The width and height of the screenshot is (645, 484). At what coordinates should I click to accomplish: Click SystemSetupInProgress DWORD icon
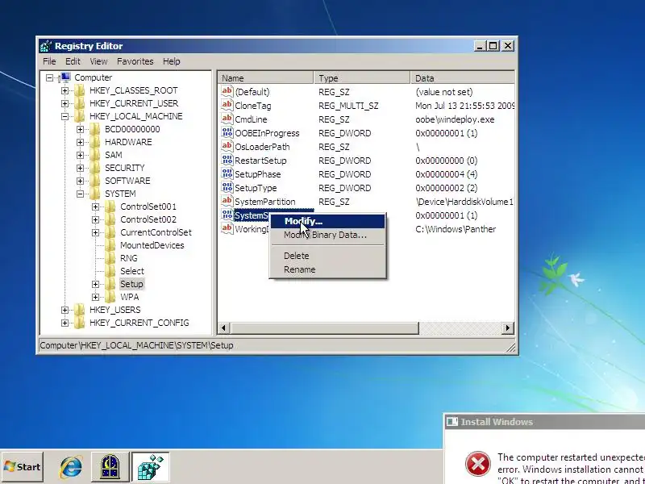tap(227, 215)
